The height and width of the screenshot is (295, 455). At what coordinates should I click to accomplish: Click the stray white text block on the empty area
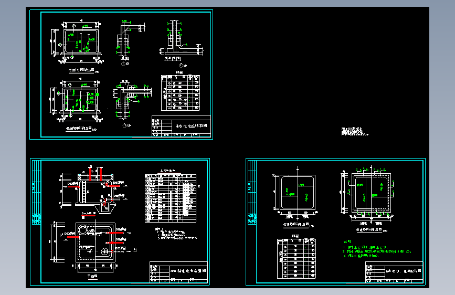click(x=355, y=132)
